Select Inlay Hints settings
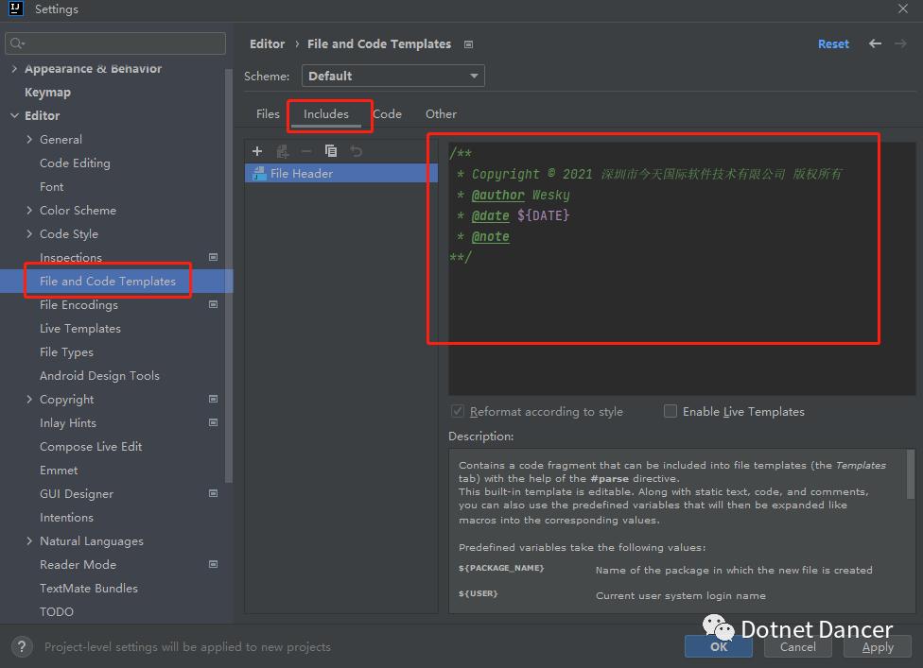This screenshot has height=668, width=923. click(68, 422)
